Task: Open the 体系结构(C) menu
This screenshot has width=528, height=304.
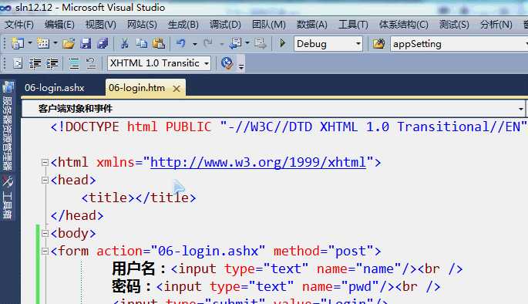Action: pyautogui.click(x=404, y=24)
